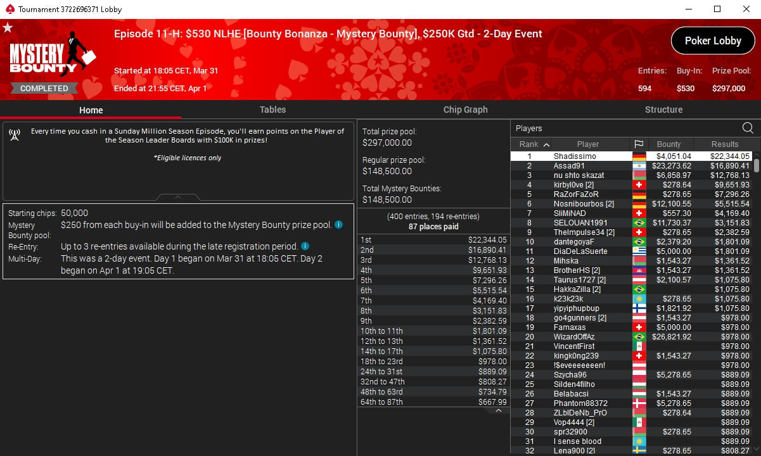Select player Famaxas
Viewport: 761px width, 456px height.
632,327
